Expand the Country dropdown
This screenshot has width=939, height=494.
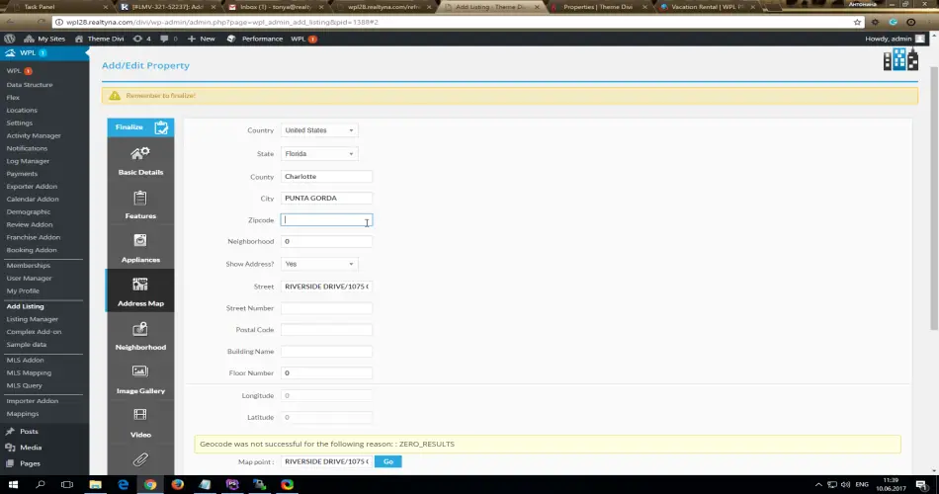tap(318, 130)
